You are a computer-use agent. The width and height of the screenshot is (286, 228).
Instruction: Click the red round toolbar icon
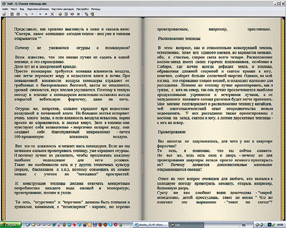pos(72,14)
